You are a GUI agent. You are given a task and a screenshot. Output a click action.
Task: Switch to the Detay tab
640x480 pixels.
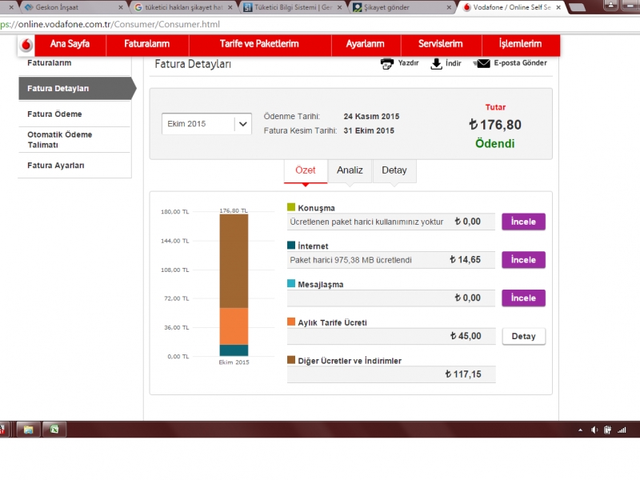coord(394,170)
